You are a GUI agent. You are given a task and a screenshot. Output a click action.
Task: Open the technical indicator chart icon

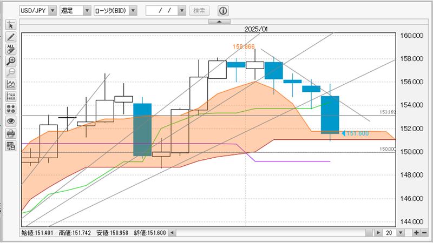[11, 84]
